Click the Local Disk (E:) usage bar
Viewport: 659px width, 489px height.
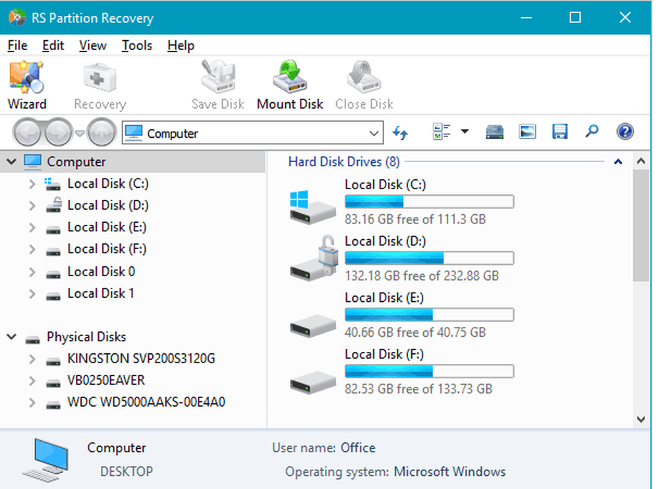429,314
